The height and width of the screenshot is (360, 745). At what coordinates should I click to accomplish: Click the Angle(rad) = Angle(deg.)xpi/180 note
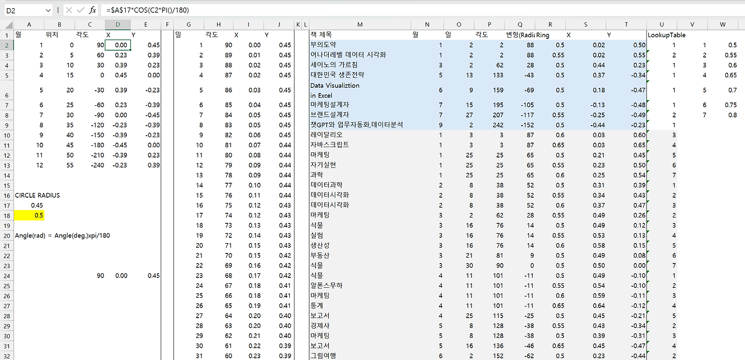[x=62, y=236]
